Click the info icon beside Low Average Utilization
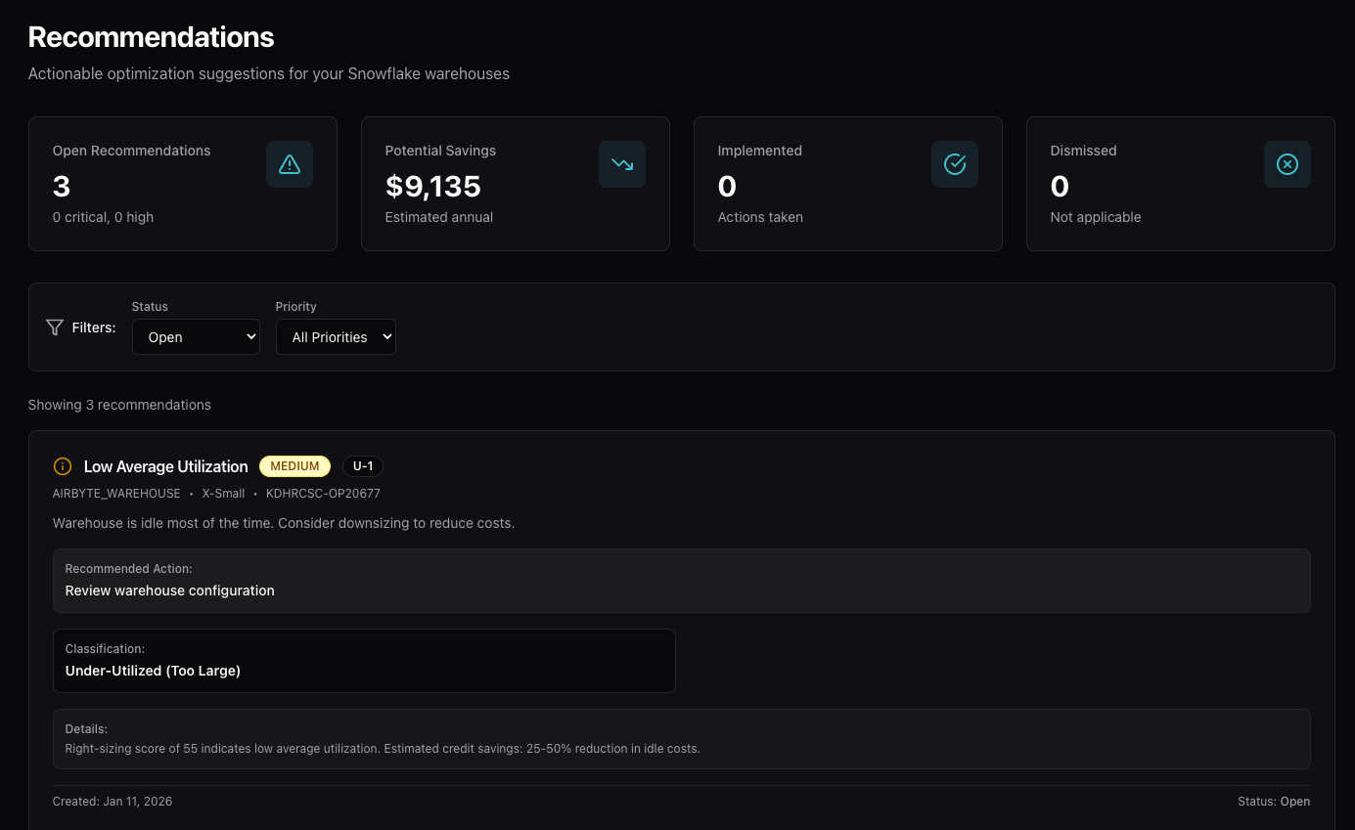The image size is (1355, 830). click(x=63, y=466)
